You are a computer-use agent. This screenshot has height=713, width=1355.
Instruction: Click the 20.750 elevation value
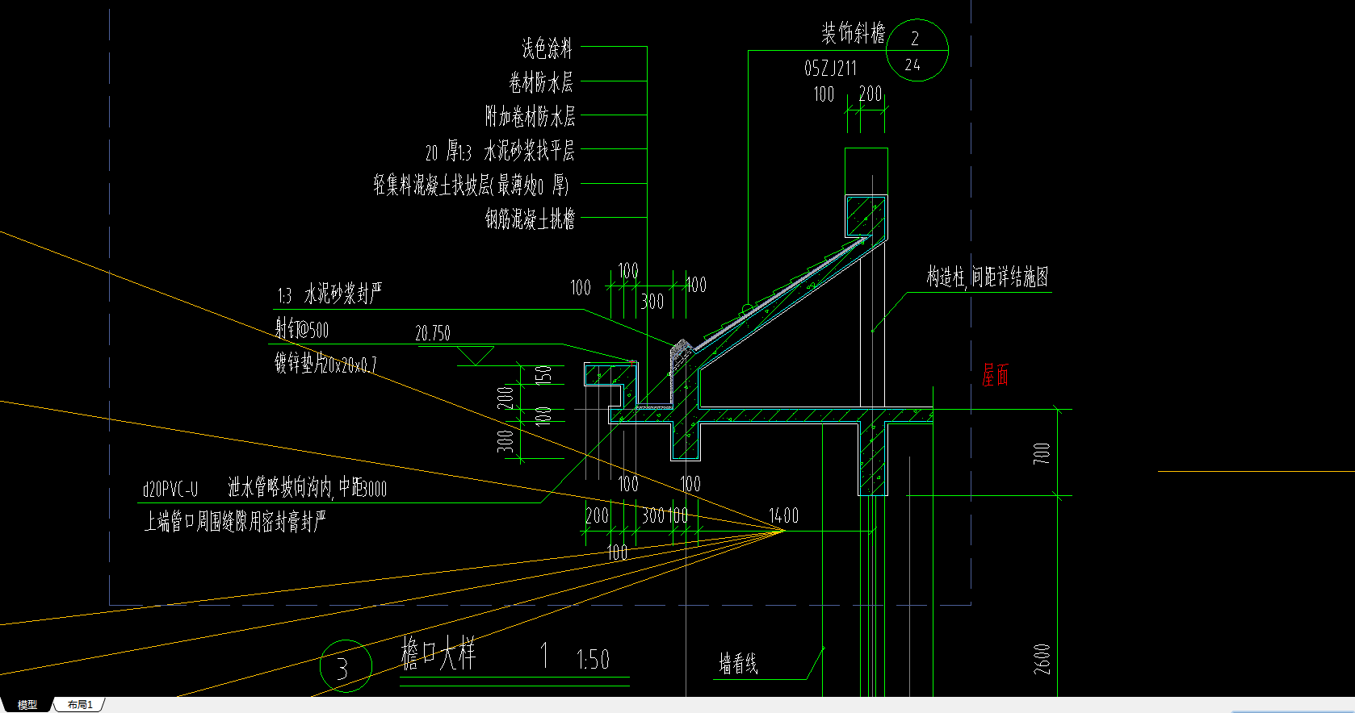[433, 333]
